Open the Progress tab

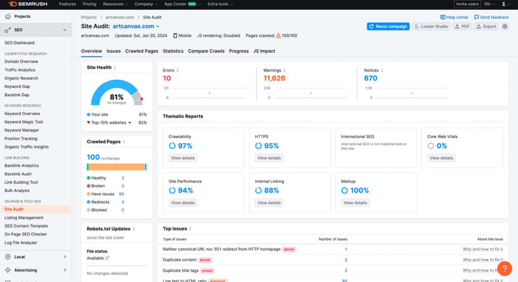pyautogui.click(x=239, y=51)
